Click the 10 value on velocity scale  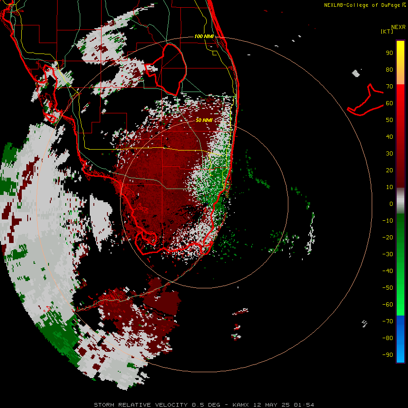pyautogui.click(x=389, y=187)
